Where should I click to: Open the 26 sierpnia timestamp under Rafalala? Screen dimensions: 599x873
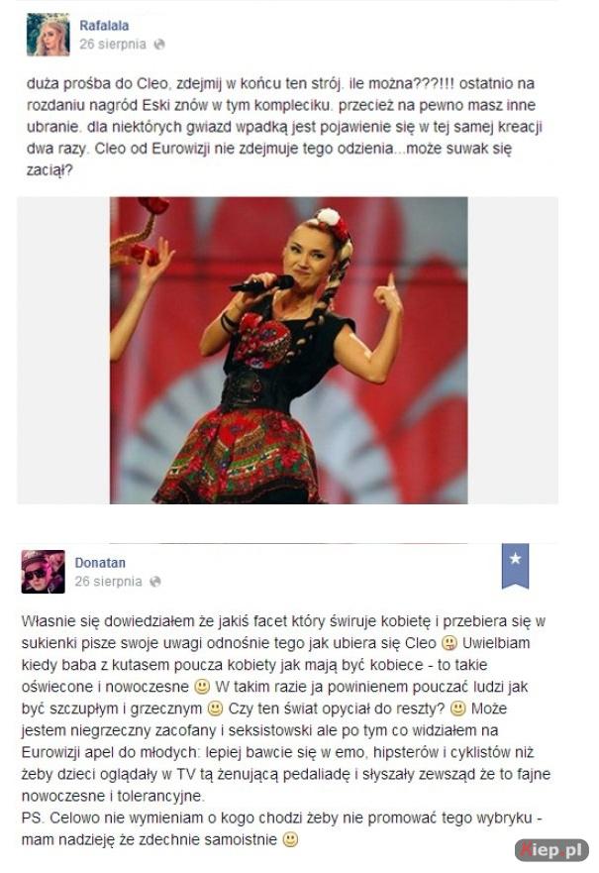pos(112,44)
